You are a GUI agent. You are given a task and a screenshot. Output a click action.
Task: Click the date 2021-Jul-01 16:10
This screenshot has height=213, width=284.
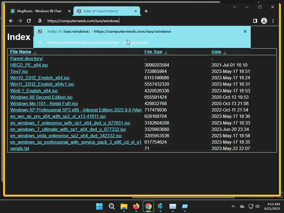click(x=229, y=65)
